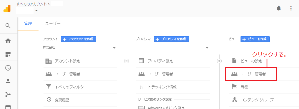Click the ビューを作成 button
The width and height of the screenshot is (299, 109).
255,39
